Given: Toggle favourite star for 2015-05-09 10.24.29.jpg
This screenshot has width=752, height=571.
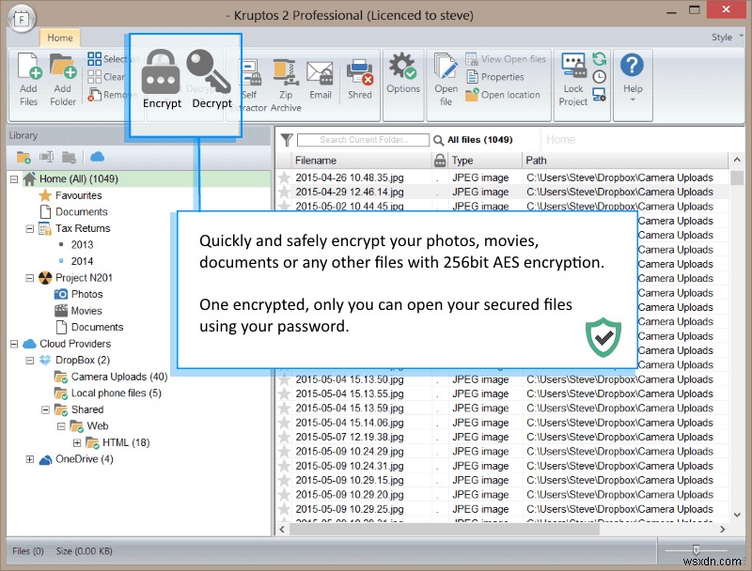Looking at the screenshot, I should [x=285, y=452].
